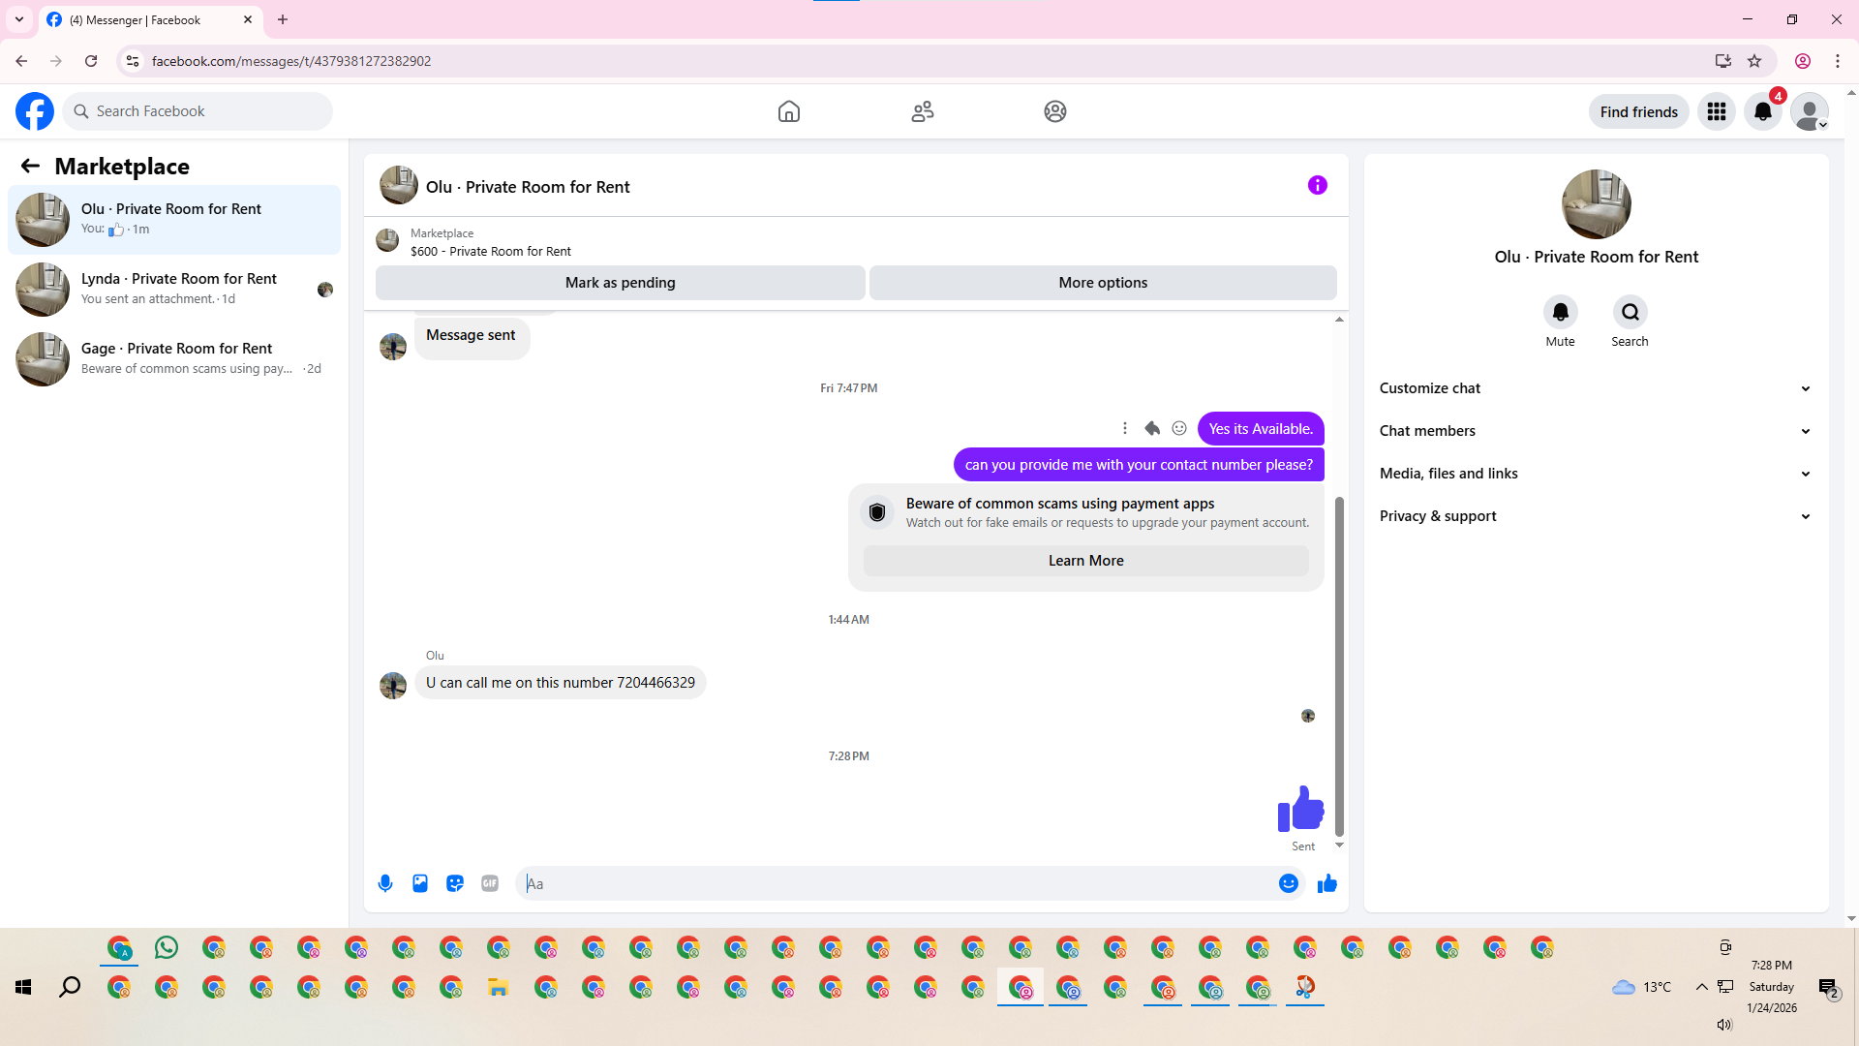The image size is (1859, 1046).
Task: Open the sticker picker icon
Action: click(455, 883)
